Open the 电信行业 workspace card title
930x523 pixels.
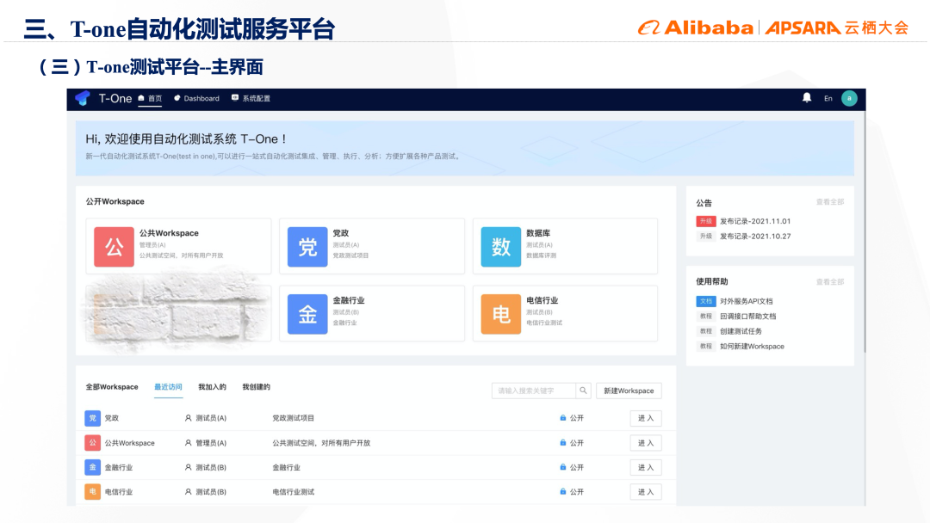tap(542, 300)
